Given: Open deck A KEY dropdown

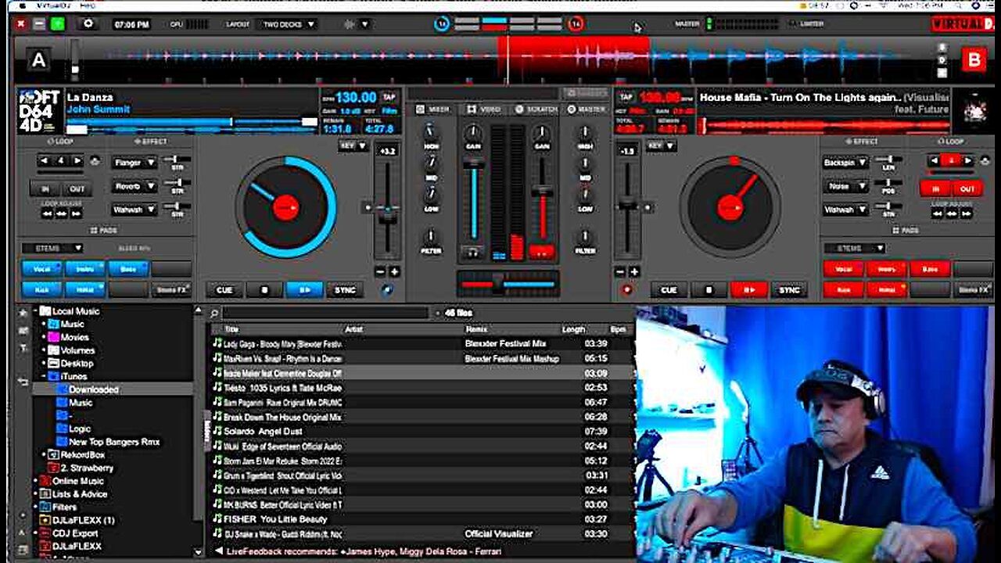Looking at the screenshot, I should (353, 146).
